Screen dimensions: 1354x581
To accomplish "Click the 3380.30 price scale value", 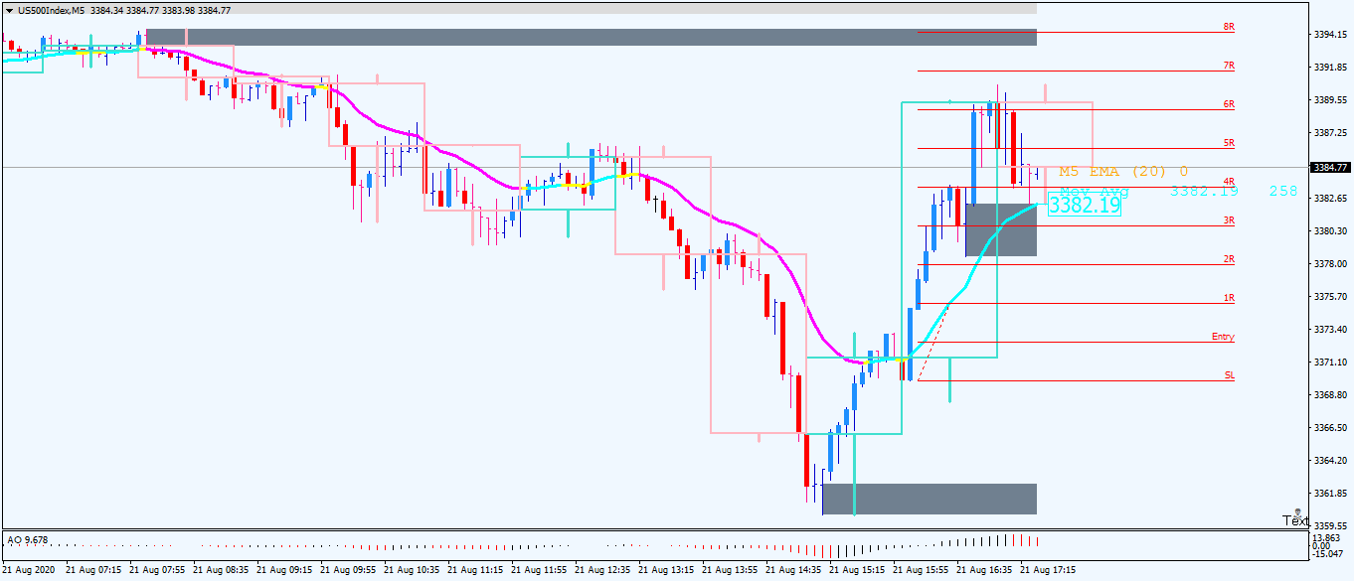I will (x=1330, y=231).
